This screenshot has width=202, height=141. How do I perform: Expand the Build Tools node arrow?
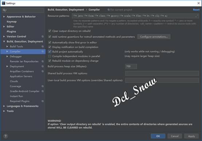(x=7, y=47)
